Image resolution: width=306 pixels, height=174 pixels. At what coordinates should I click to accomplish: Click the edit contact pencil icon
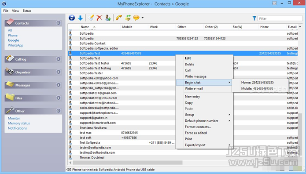pos(91,18)
